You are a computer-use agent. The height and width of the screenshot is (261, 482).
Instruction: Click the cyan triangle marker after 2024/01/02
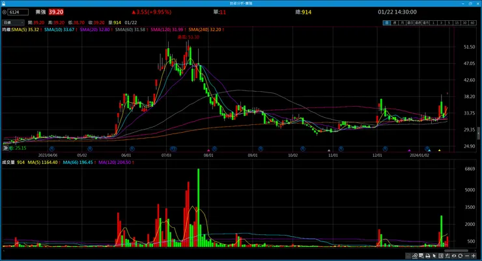pyautogui.click(x=429, y=150)
